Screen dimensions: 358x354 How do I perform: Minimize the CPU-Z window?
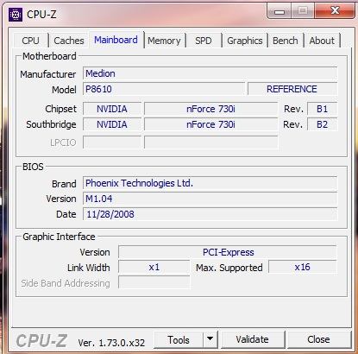[x=279, y=11]
